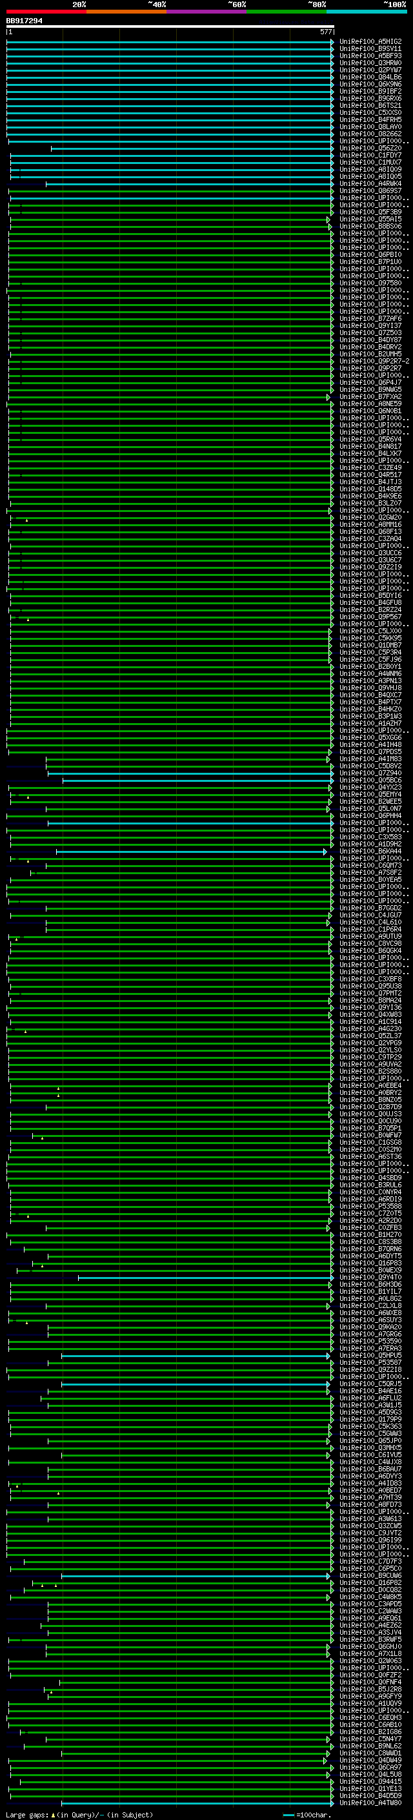Open the UniRef100_Q6PHH4 hit
Viewport: 413px width, 1820px height.
370,816
